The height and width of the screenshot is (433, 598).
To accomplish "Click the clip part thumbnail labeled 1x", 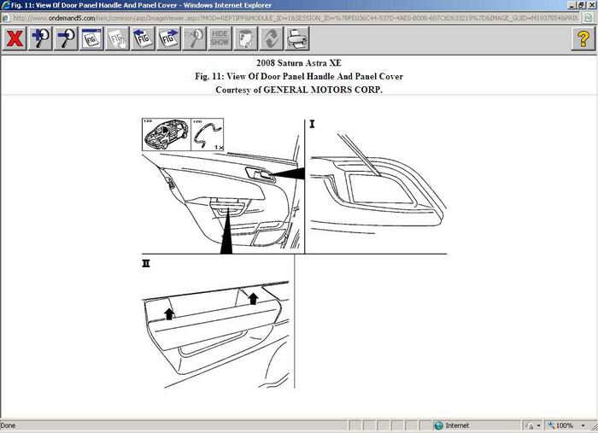I will pyautogui.click(x=207, y=135).
